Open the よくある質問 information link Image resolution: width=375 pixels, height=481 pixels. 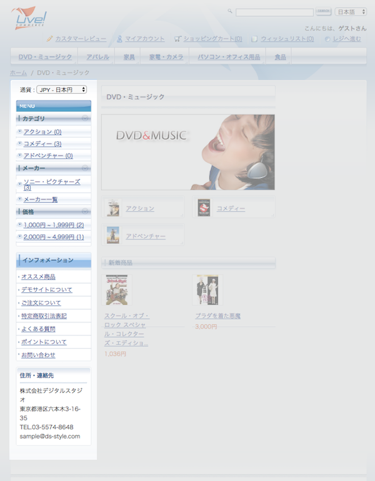point(38,329)
